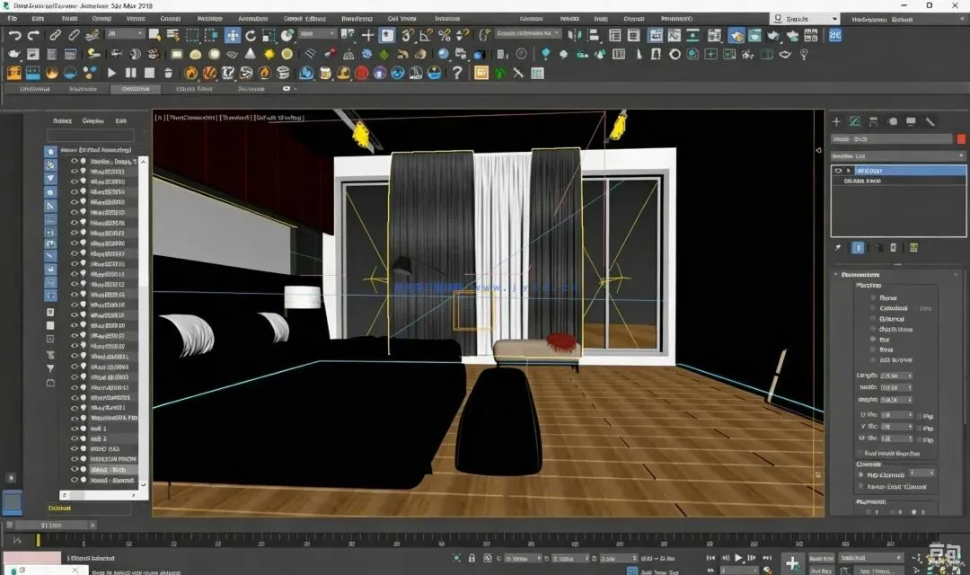Open the Motion tab in command panel
The image size is (970, 575).
(893, 121)
